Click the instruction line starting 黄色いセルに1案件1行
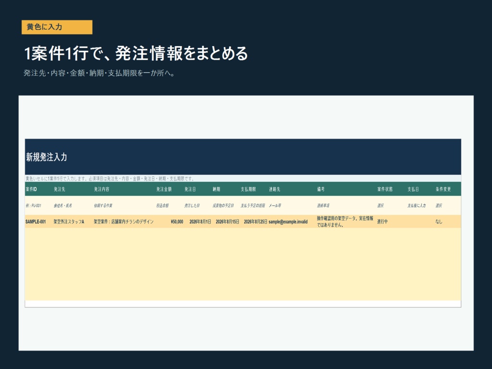This screenshot has width=492, height=369. (110, 179)
